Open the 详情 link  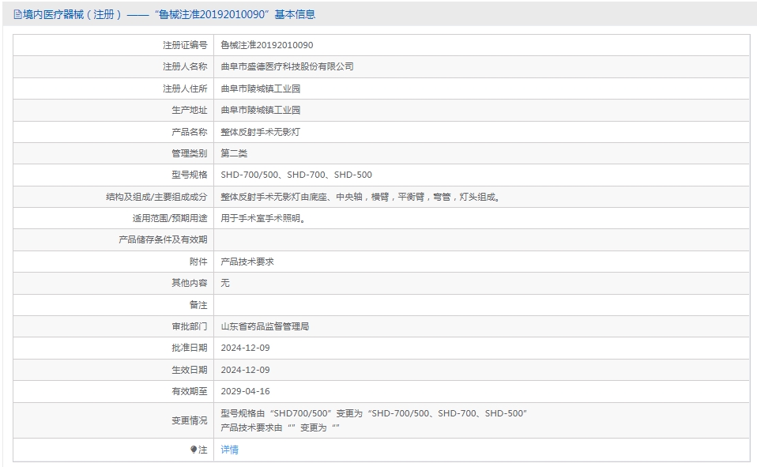(229, 450)
